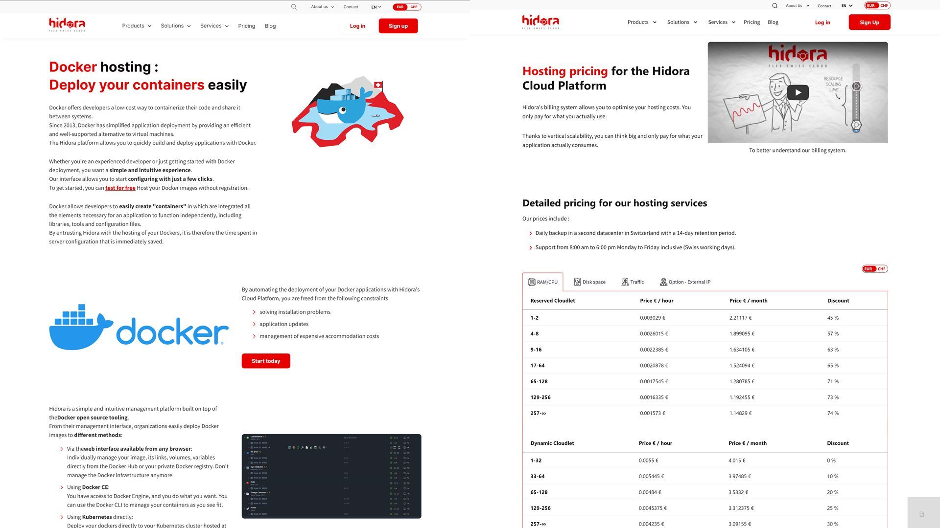Image resolution: width=940 pixels, height=528 pixels.
Task: Switch to the Disk space tab
Action: tap(589, 282)
